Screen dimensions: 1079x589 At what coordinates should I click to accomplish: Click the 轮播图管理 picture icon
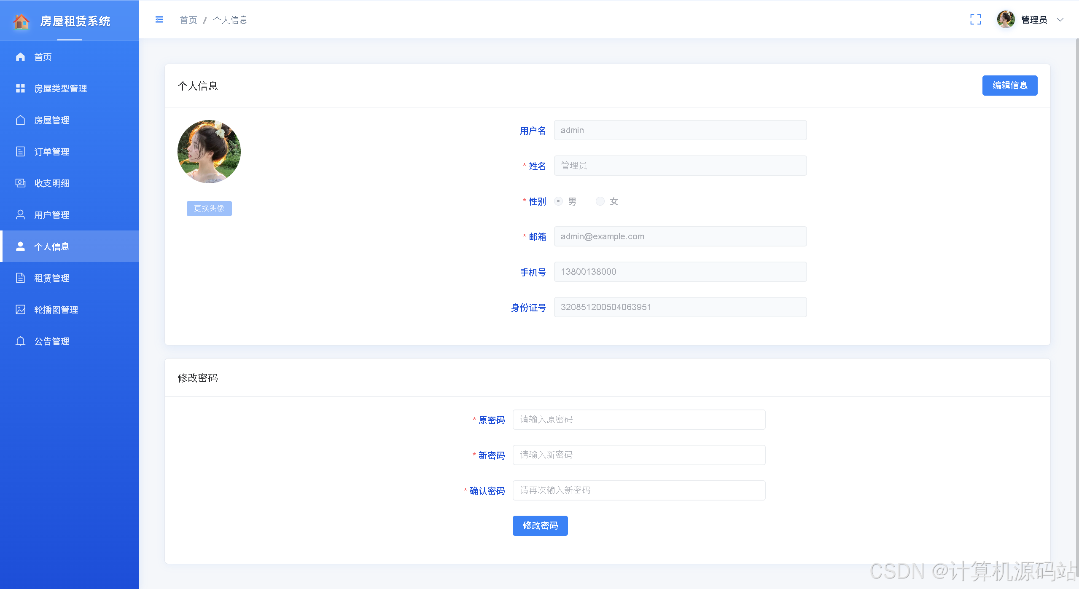pyautogui.click(x=20, y=310)
